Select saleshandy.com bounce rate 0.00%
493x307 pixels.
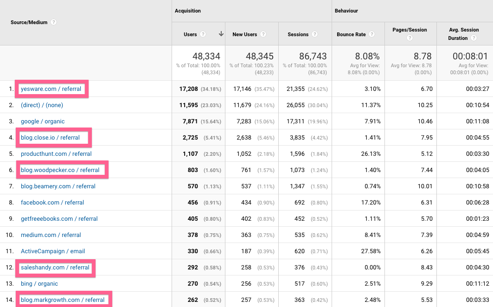tap(372, 268)
